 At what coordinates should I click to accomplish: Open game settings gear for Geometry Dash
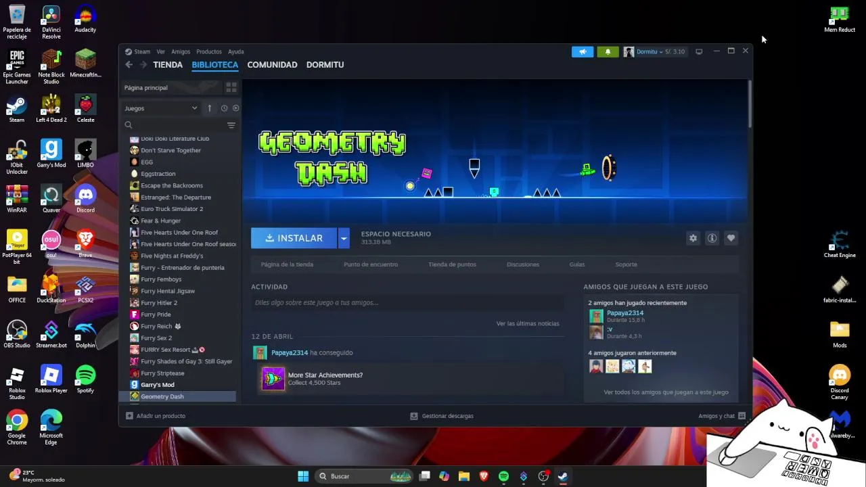click(693, 238)
